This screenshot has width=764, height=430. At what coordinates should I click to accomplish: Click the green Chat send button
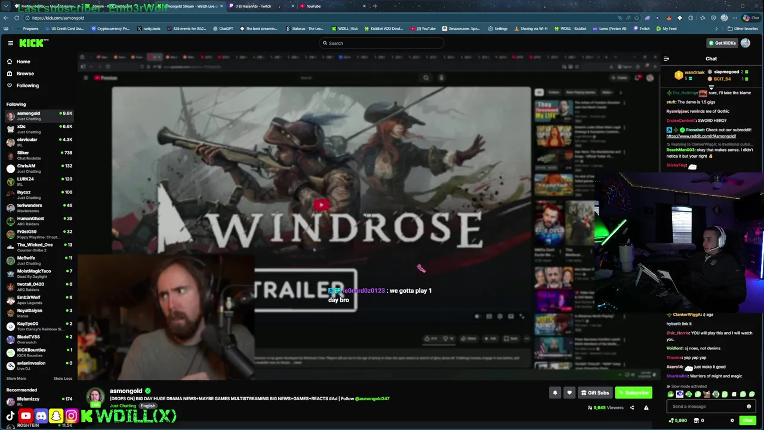tap(748, 420)
